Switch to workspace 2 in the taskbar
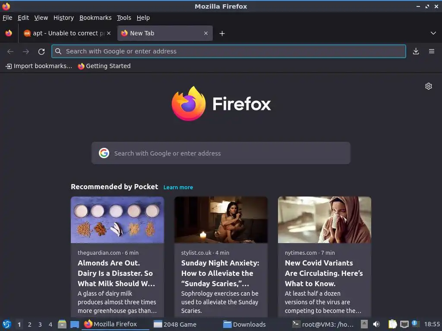Screen dimensions: 442x331 point(30,325)
